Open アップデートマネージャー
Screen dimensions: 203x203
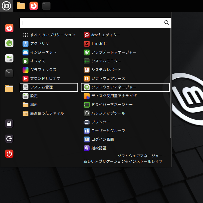[x=125, y=52]
